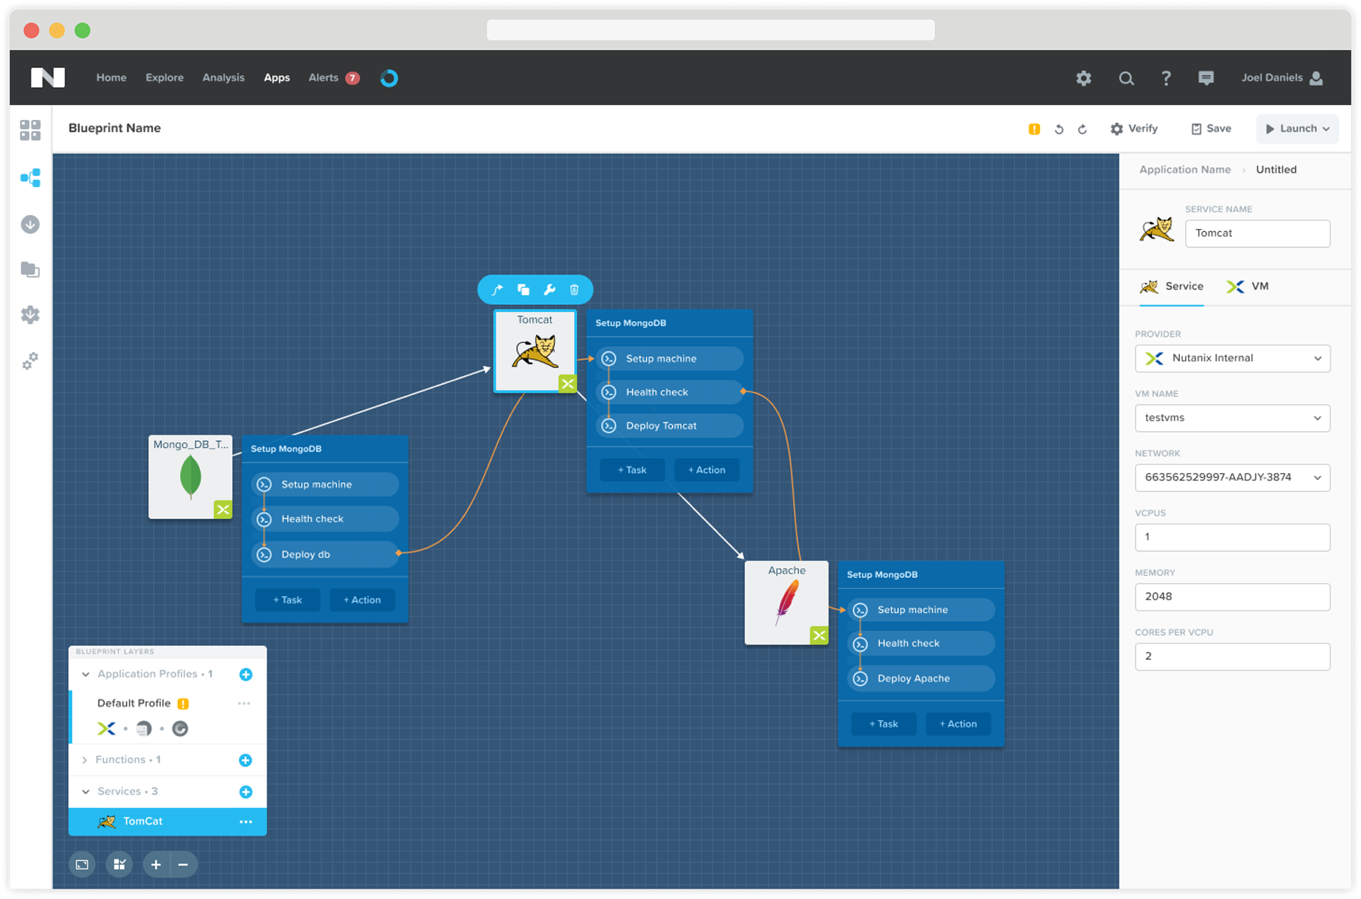Open the Launch button dropdown arrow
Image resolution: width=1361 pixels, height=899 pixels.
(x=1326, y=129)
